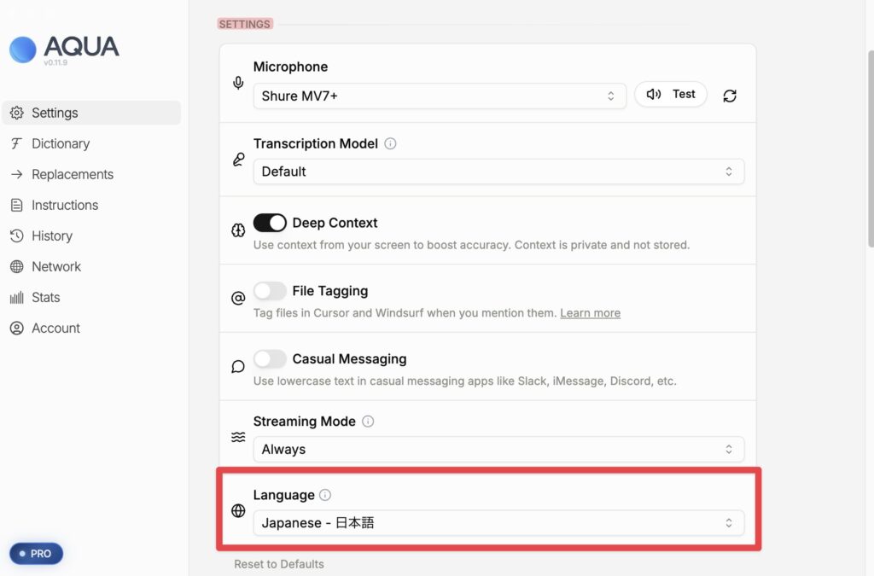Image resolution: width=874 pixels, height=576 pixels.
Task: Open Dictionary in the sidebar
Action: point(61,143)
